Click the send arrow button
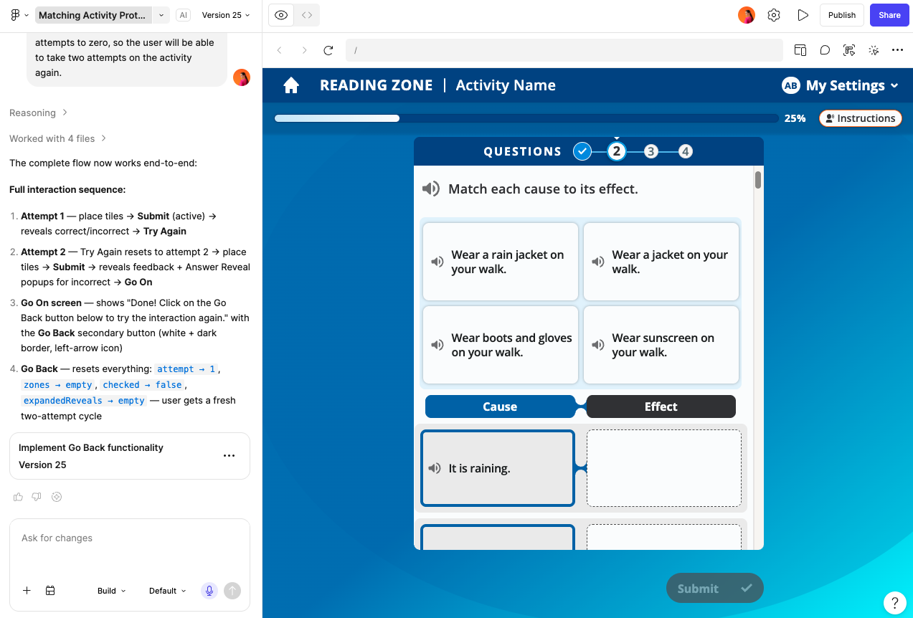Image resolution: width=913 pixels, height=618 pixels. click(x=232, y=591)
